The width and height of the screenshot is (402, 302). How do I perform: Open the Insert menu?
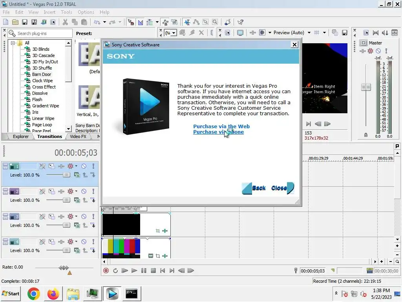click(49, 12)
